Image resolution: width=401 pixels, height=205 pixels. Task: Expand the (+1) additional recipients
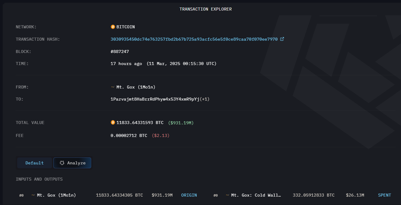point(205,99)
